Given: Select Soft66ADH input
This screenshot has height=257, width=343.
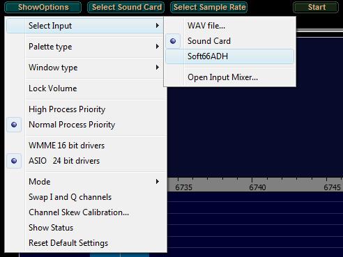Looking at the screenshot, I should pos(230,56).
